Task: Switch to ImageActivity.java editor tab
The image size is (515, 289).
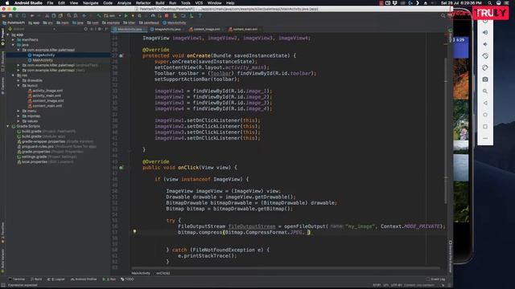Action: pos(167,29)
